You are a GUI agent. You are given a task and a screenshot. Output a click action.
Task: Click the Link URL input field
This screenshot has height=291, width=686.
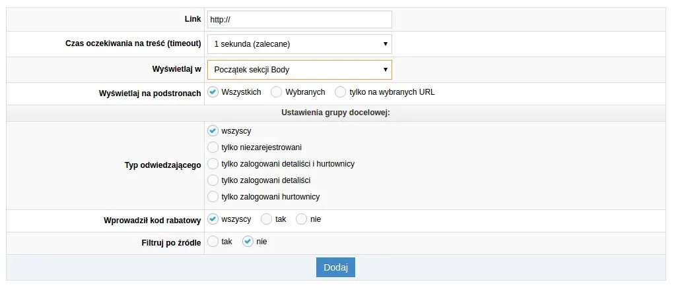[300, 20]
